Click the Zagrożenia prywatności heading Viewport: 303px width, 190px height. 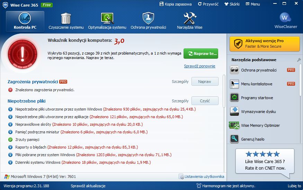click(33, 82)
